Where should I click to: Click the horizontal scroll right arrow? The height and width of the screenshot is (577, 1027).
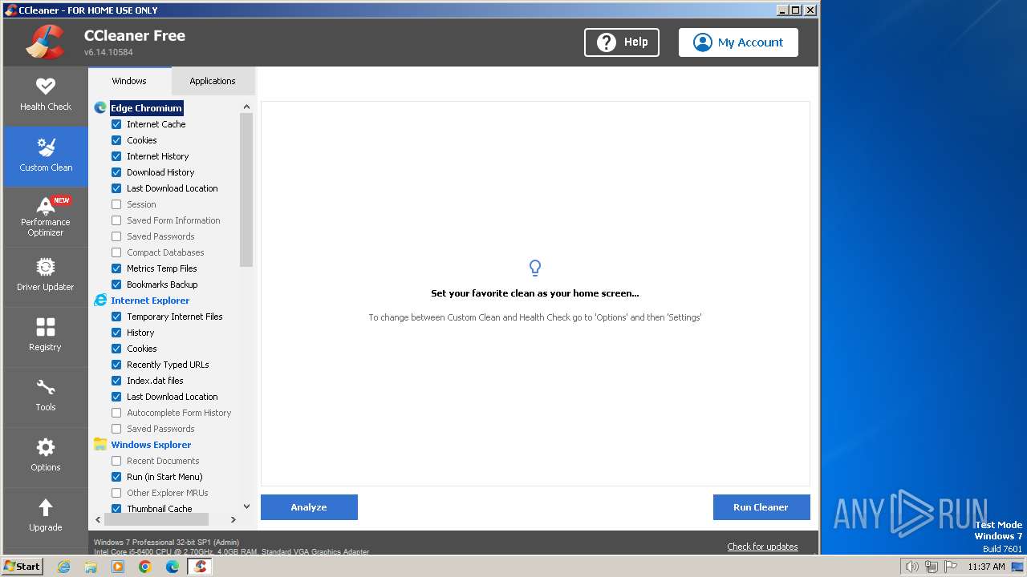point(233,519)
